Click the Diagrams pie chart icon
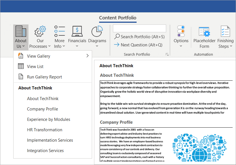This screenshot has height=165, width=236. click(x=97, y=31)
